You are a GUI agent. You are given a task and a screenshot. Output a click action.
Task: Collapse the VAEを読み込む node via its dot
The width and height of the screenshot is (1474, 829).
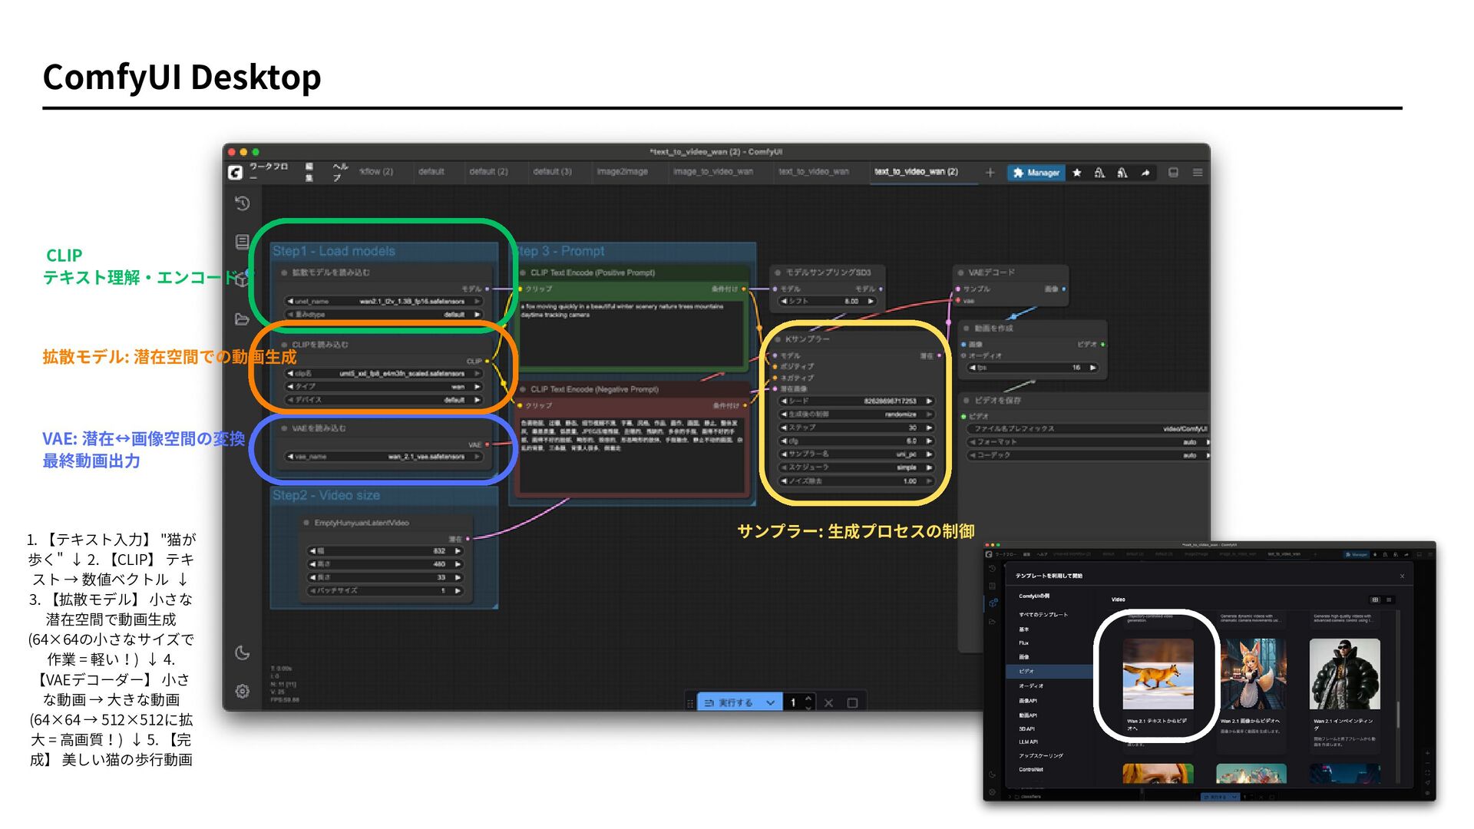click(x=284, y=428)
